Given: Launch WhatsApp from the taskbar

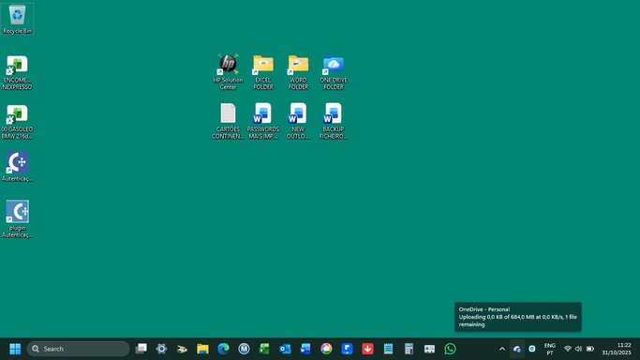Looking at the screenshot, I should (450, 349).
